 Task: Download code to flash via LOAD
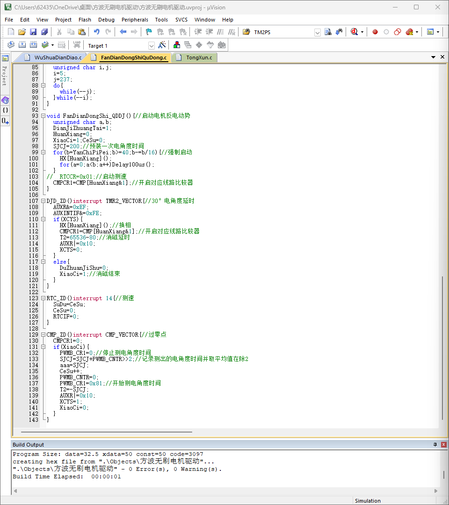pos(77,45)
